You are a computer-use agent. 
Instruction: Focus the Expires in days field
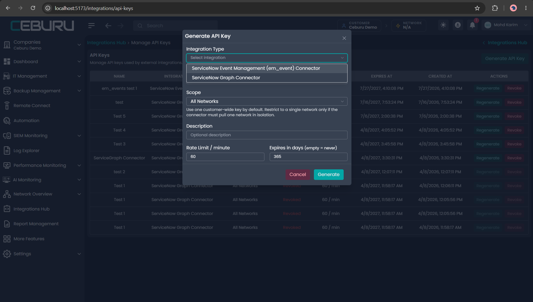(x=308, y=157)
